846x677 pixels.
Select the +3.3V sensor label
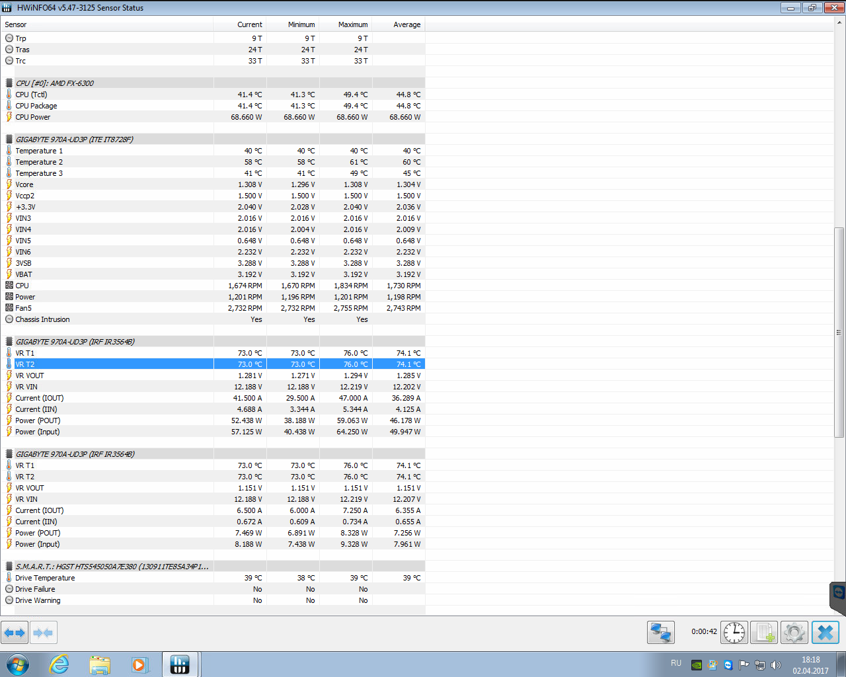point(26,207)
